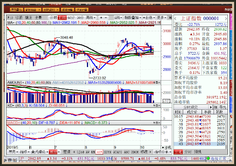Viewport: 236px width, 166px height.
Task: Zoom out the chart with minus button
Action: (106, 18)
